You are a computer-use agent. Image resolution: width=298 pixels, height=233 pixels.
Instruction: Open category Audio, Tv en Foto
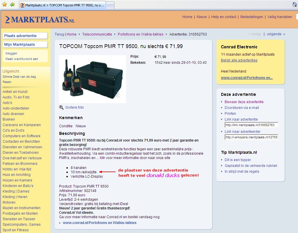16,97
